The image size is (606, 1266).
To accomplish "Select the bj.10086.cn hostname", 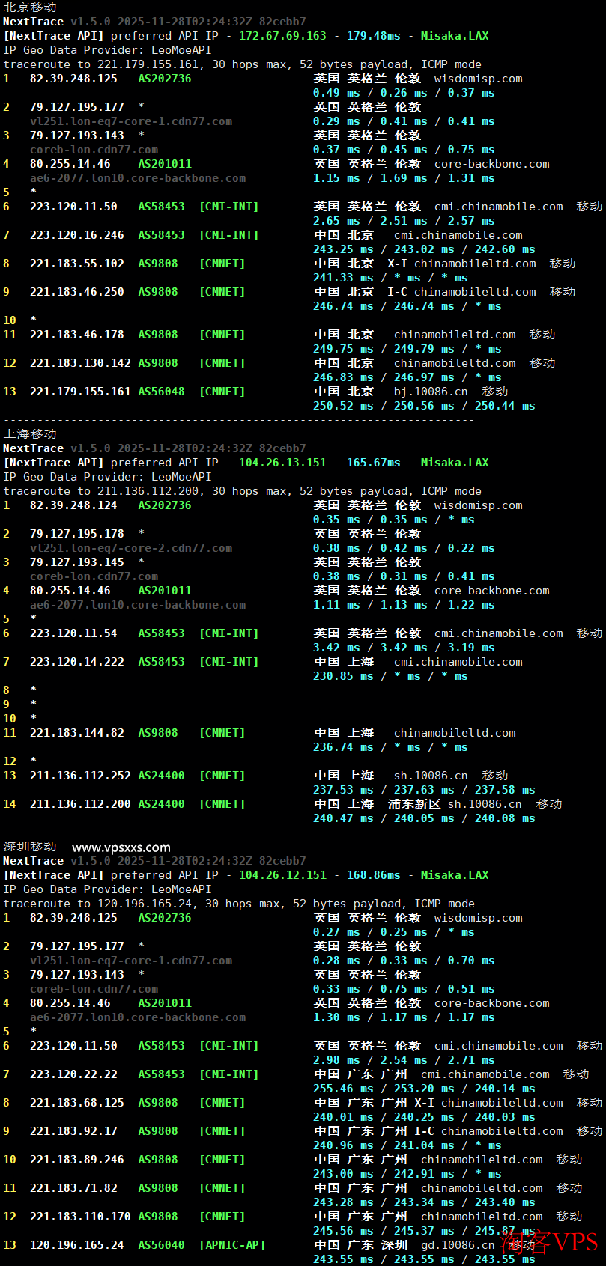I will (x=431, y=392).
